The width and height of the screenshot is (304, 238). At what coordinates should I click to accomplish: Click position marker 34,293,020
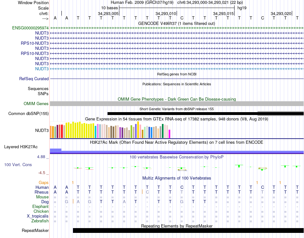coord(281,13)
